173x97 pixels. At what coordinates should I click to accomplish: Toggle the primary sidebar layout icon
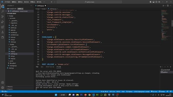[151, 2]
